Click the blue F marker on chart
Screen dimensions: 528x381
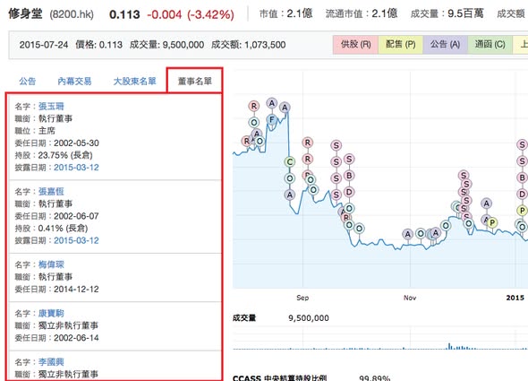point(271,119)
